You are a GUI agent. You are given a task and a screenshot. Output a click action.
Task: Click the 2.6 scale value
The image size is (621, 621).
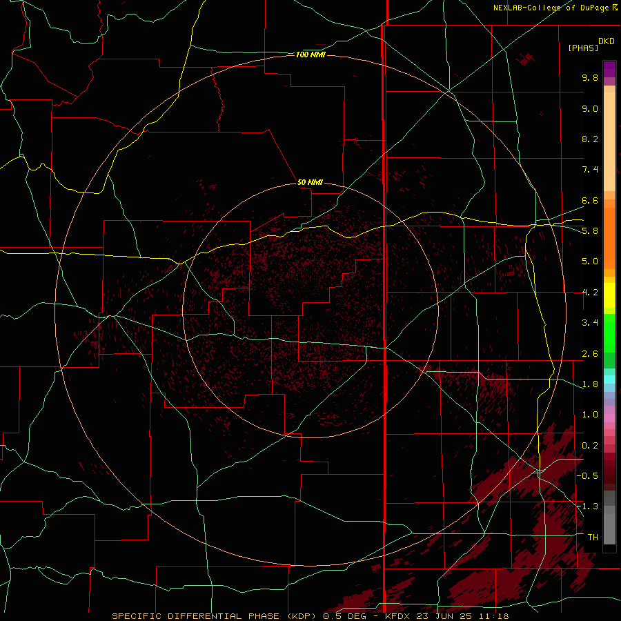590,354
